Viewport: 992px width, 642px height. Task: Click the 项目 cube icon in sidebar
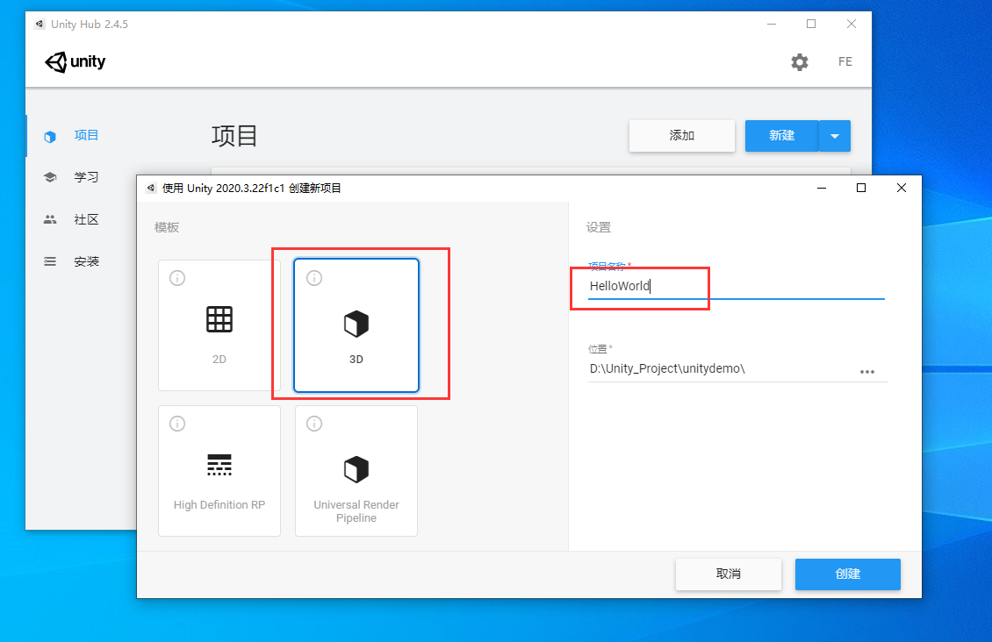tap(50, 137)
